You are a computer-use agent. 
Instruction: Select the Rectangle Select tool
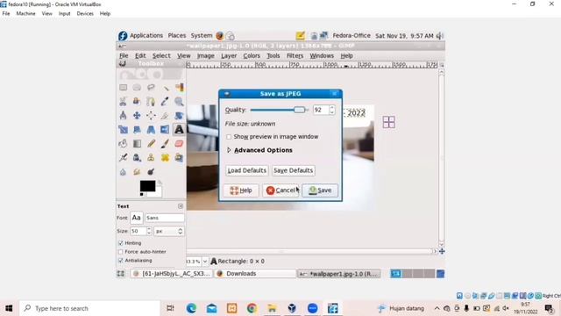pyautogui.click(x=123, y=88)
